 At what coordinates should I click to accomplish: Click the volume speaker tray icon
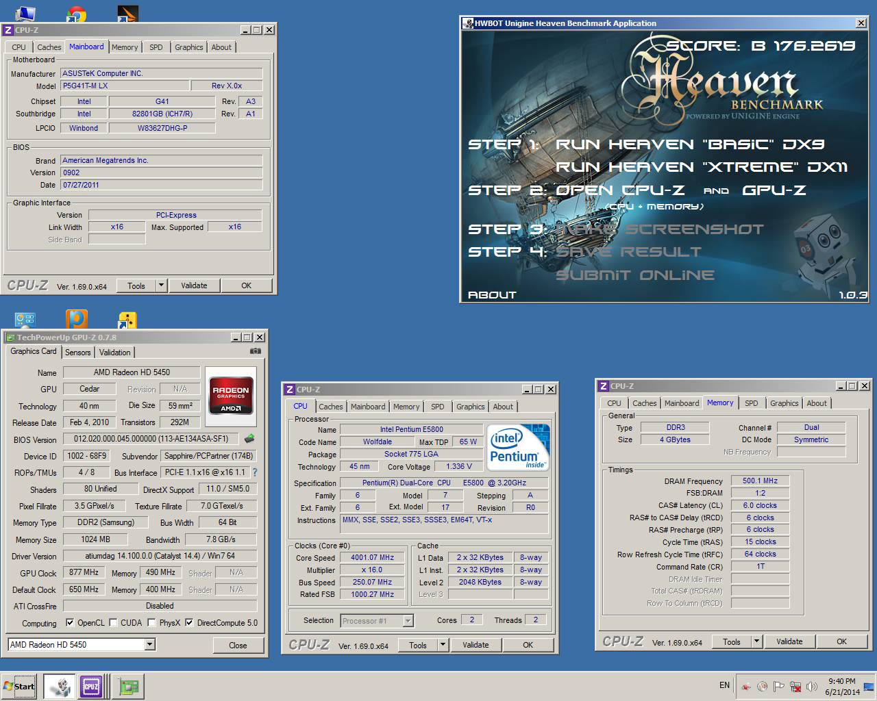(x=812, y=686)
